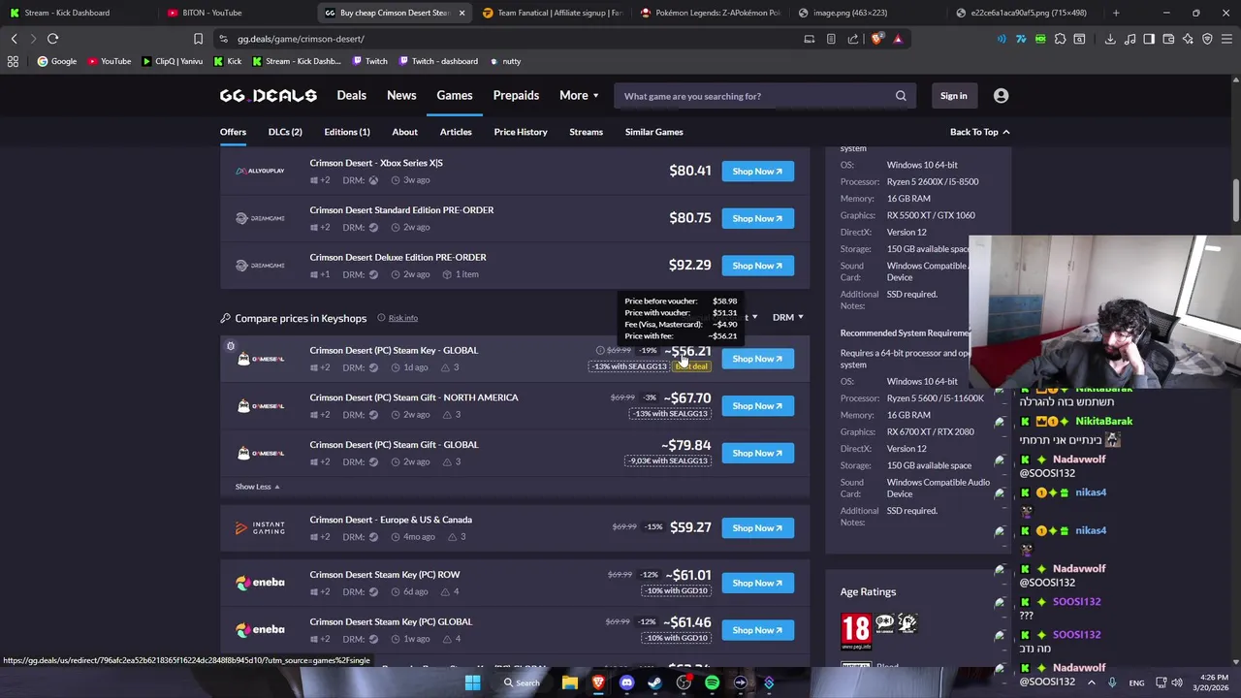1241x698 pixels.
Task: Click the Brave Rewards triangle icon
Action: coord(898,39)
